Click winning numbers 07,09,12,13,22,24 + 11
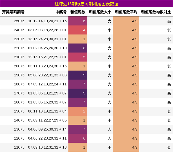The image size is (173, 152). tap(47, 84)
